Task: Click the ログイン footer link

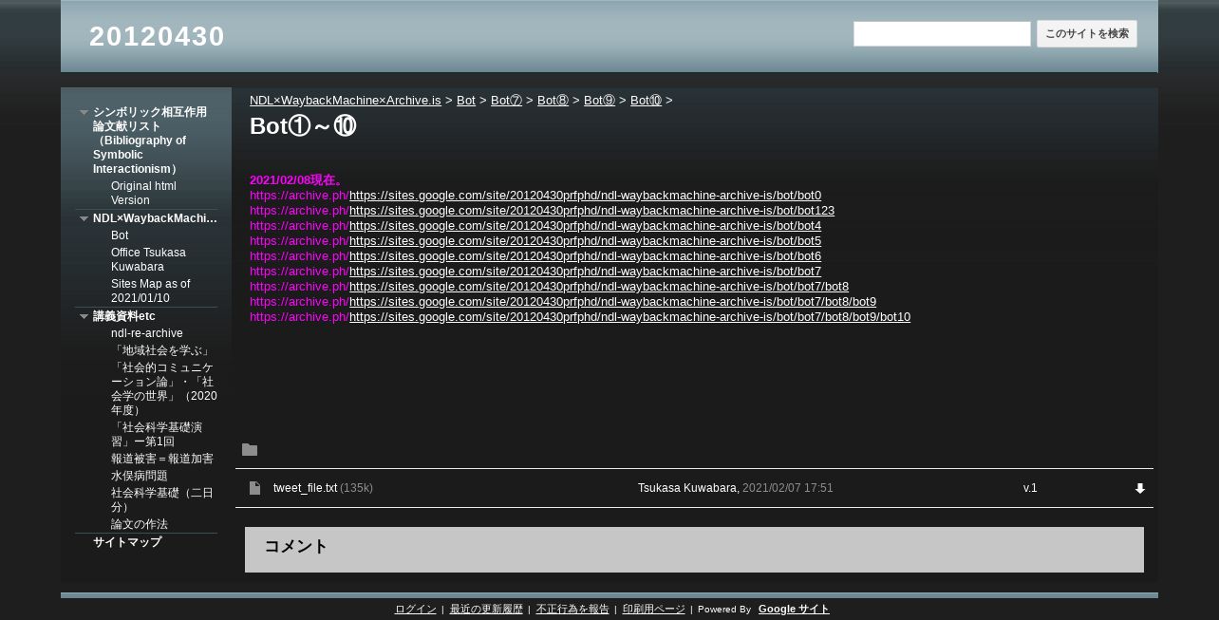Action: (x=416, y=610)
